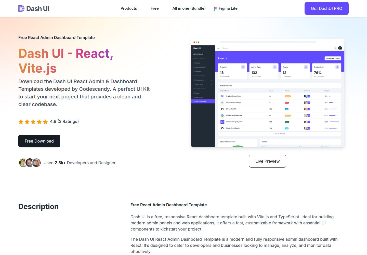Click the Dash UI - React, Vite.js heading
The height and width of the screenshot is (255, 367).
point(66,61)
